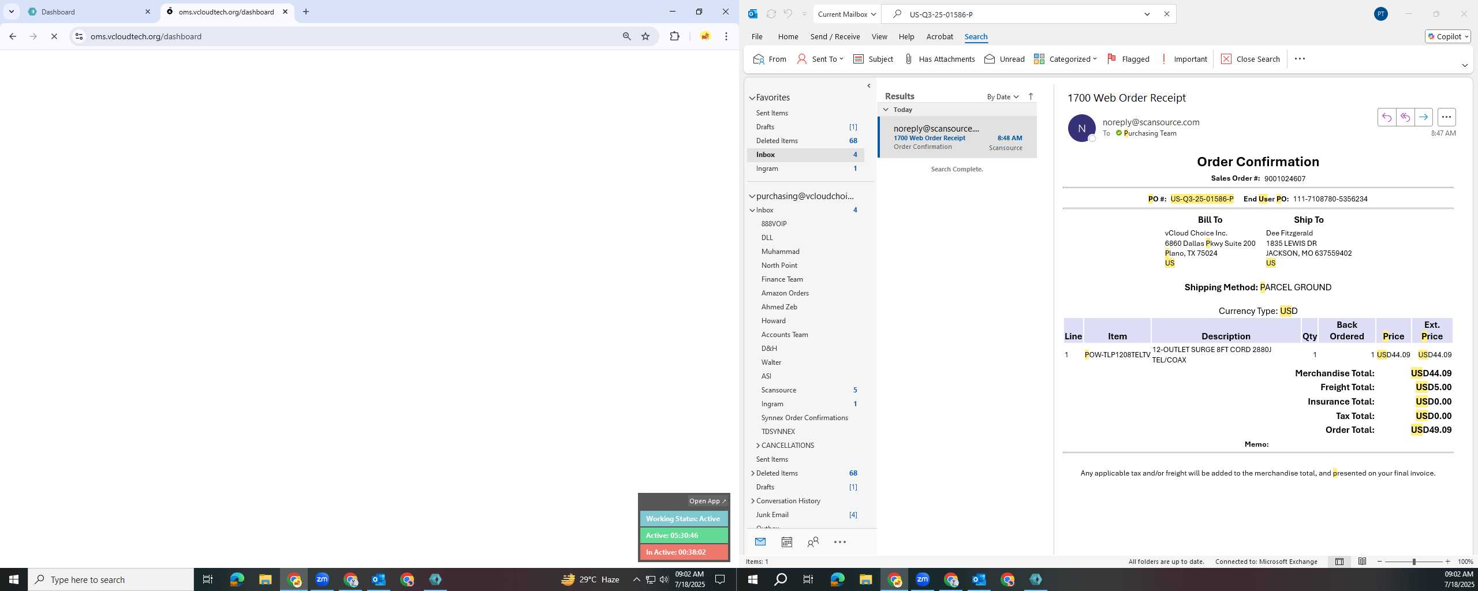
Task: Open Chrome extensions puzzle icon
Action: pos(674,36)
